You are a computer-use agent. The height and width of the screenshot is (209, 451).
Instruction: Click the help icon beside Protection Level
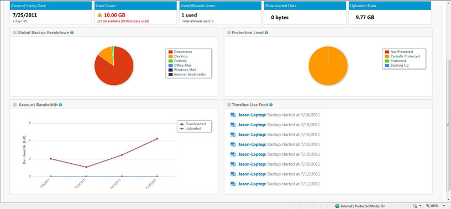pos(266,33)
